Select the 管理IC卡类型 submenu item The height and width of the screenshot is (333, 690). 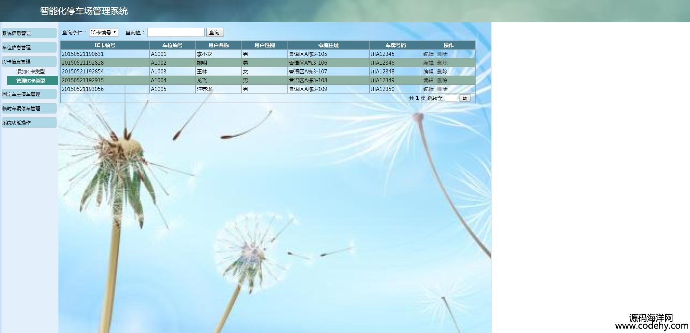point(33,81)
